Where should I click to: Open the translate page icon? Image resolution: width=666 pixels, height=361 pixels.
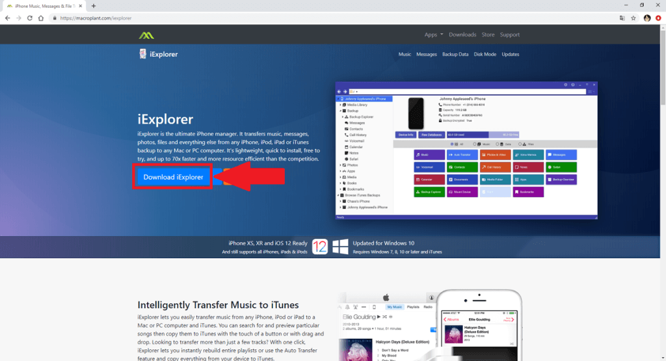click(622, 18)
